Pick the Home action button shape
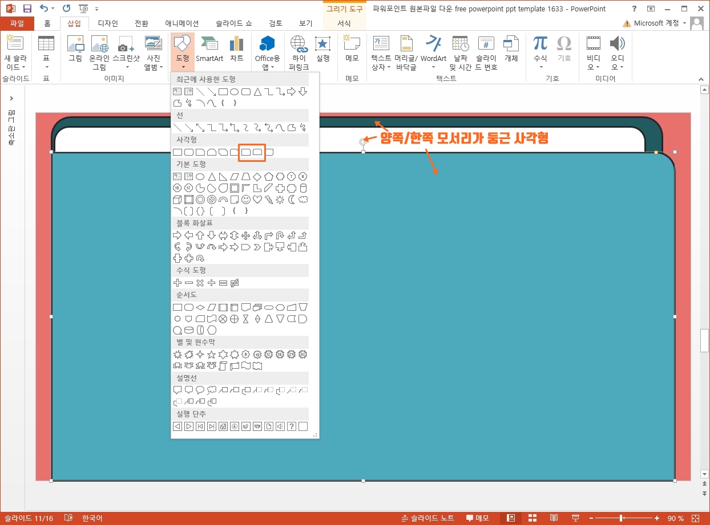710x525 pixels. (223, 426)
